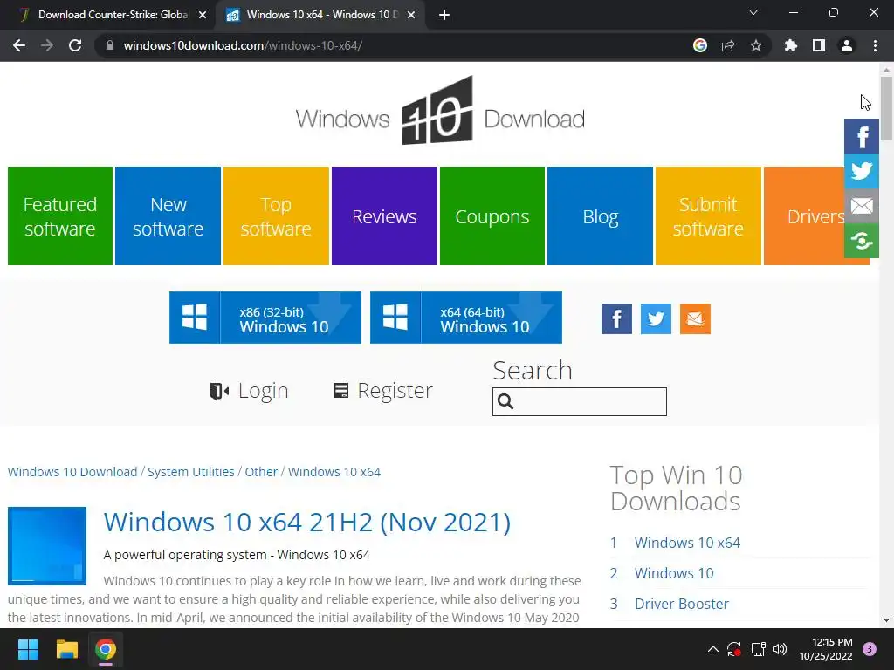Click the Chrome icon in the taskbar
This screenshot has width=894, height=670.
[106, 649]
